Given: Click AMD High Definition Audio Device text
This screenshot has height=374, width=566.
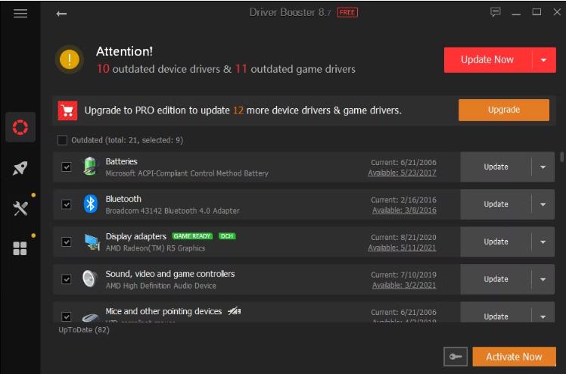Looking at the screenshot, I should point(161,285).
